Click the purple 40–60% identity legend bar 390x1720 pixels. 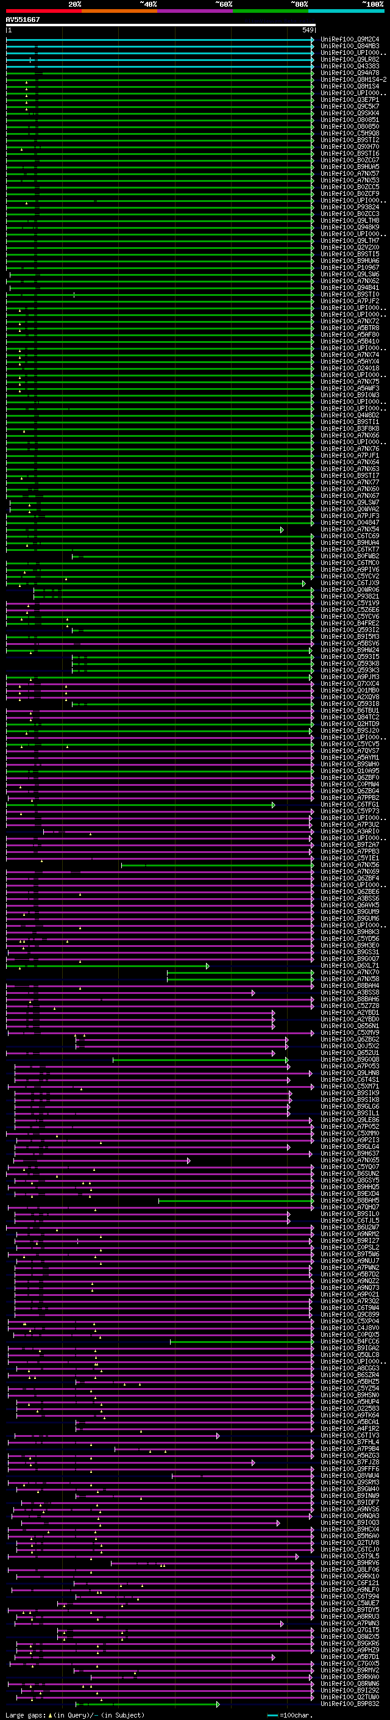(194, 11)
